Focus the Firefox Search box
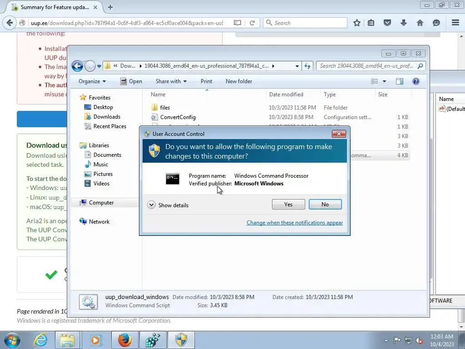 coord(305,23)
